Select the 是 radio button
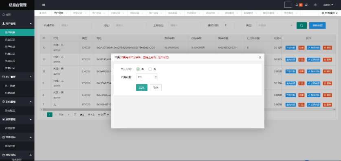Image resolution: width=341 pixels, height=161 pixels. point(138,69)
